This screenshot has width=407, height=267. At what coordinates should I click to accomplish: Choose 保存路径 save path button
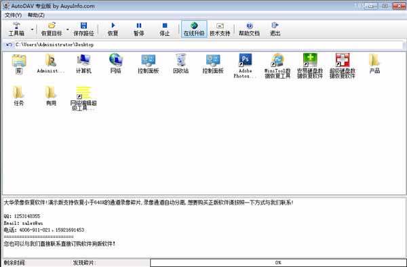tap(83, 29)
